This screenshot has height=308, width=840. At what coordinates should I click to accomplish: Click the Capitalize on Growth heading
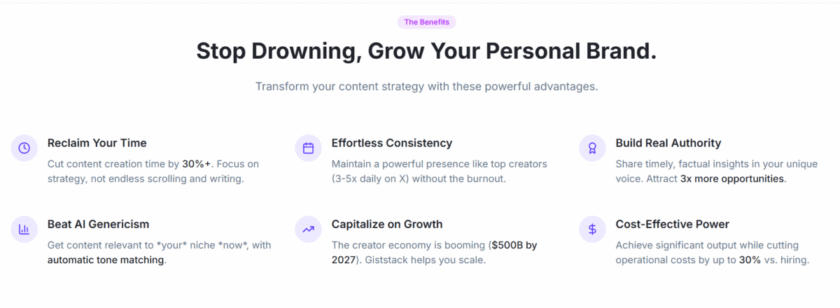[x=386, y=224]
